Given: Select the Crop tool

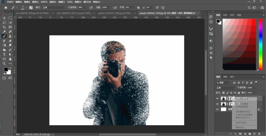Looking at the screenshot, I should (4, 27).
